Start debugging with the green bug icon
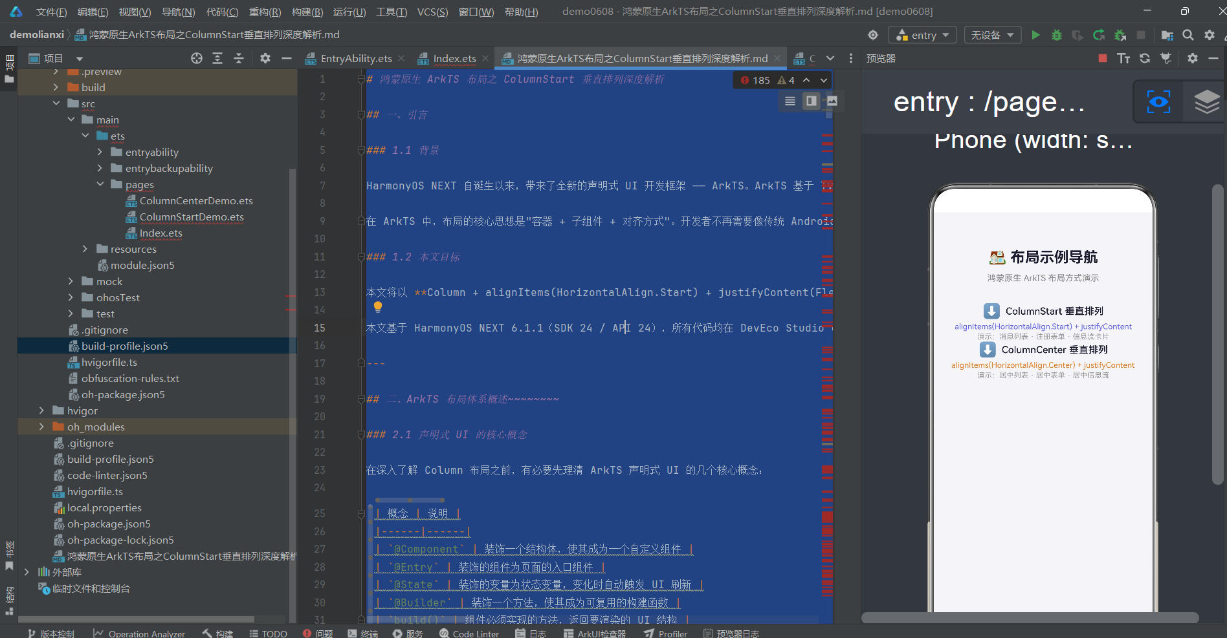Screen dimensions: 1227x638 pyautogui.click(x=1057, y=35)
